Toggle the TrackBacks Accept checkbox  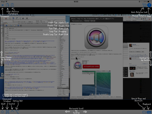click(63, 94)
